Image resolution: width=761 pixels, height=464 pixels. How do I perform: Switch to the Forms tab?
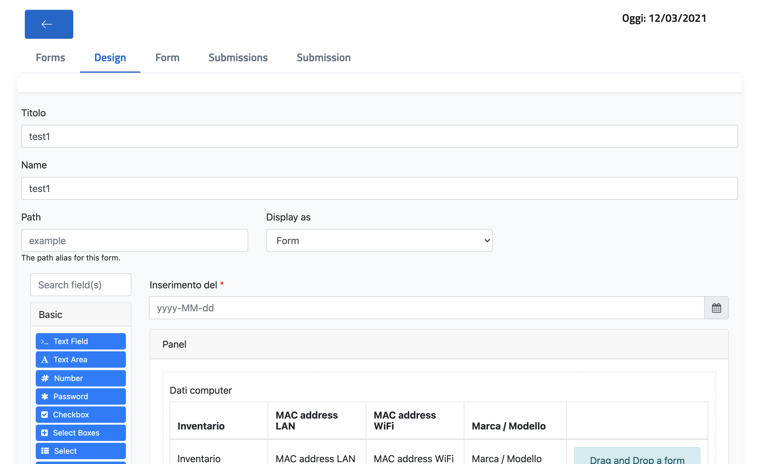point(50,58)
